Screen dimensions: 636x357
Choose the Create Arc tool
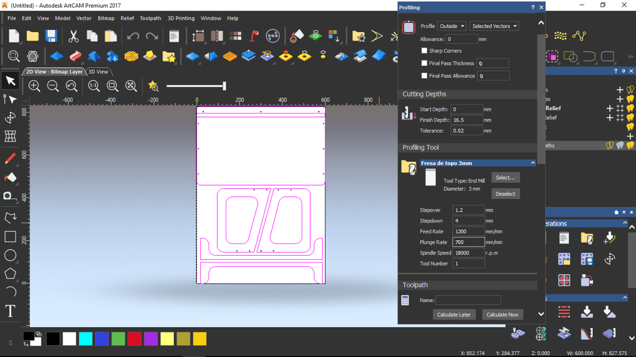[x=10, y=292]
